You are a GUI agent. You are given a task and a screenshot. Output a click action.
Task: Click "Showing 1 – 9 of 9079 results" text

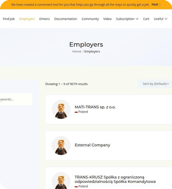(x=66, y=84)
